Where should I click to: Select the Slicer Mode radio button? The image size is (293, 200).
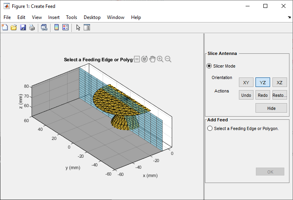(x=209, y=66)
